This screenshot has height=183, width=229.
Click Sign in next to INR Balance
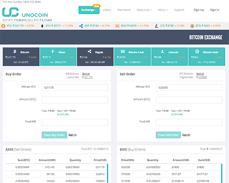[86, 74]
